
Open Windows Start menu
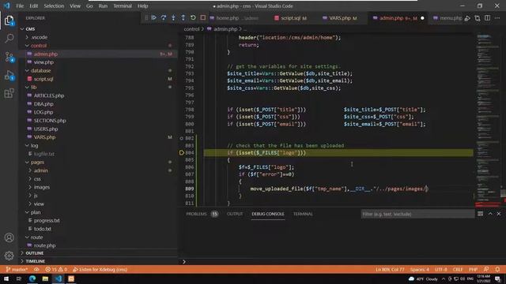click(x=6, y=278)
